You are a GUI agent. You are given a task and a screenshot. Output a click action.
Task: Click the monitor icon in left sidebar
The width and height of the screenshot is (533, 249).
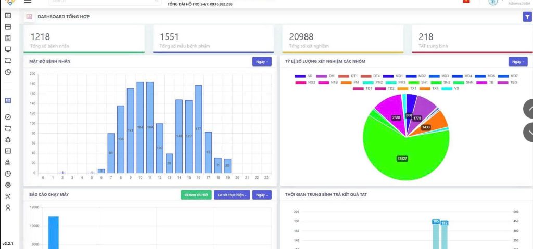coord(8,49)
